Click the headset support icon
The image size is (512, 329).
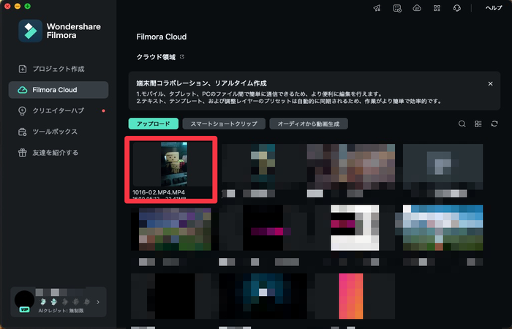pyautogui.click(x=456, y=8)
